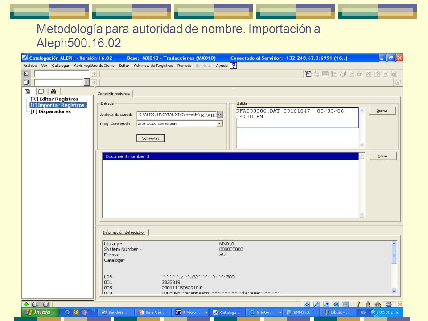Select [T] Disparadores in the tree

tap(50, 111)
